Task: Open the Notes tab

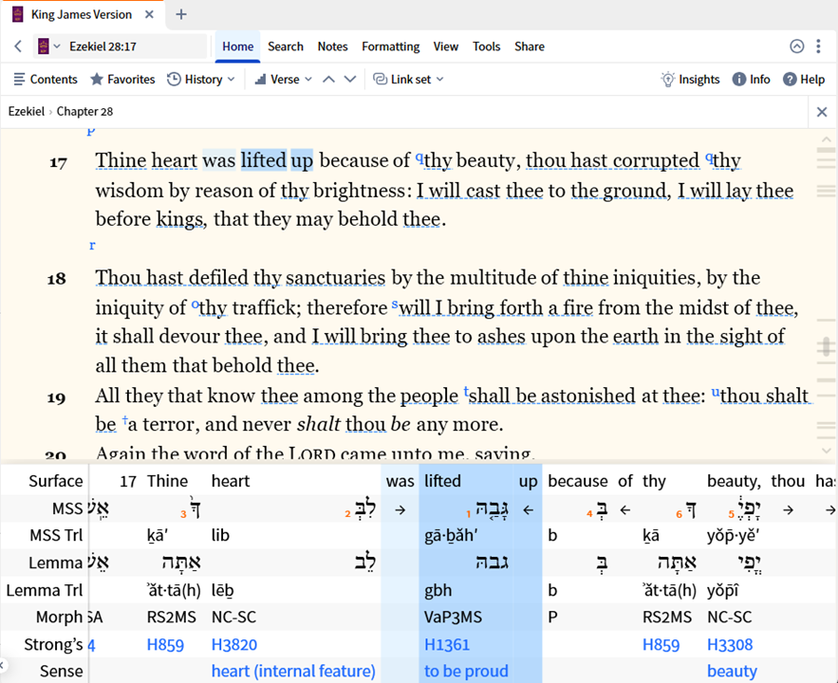Action: [332, 46]
